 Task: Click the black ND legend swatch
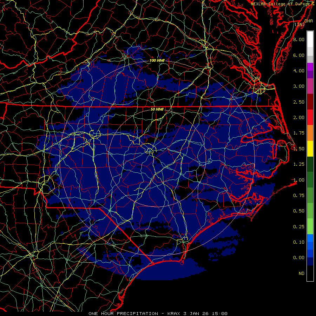pos(310,273)
